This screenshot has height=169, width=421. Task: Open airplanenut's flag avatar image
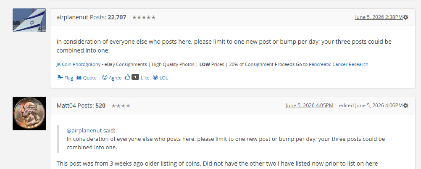(29, 20)
